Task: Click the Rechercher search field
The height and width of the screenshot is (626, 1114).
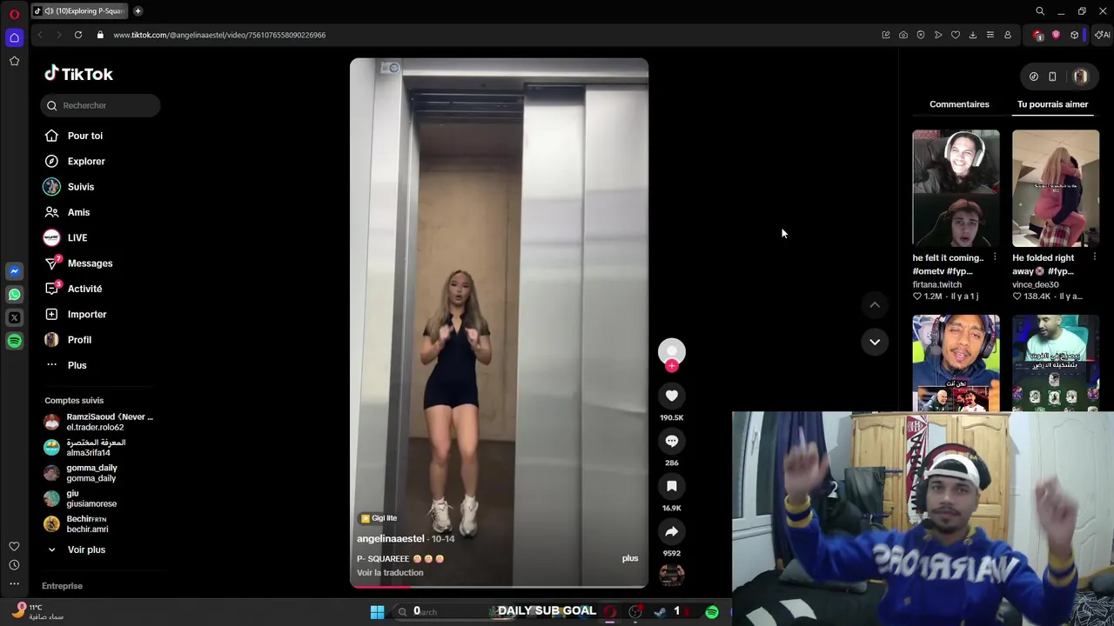Action: [x=100, y=105]
